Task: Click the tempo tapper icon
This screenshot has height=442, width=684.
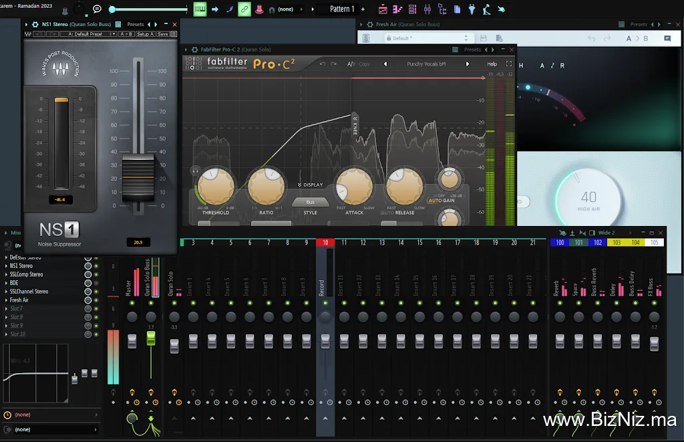Action: 486,9
